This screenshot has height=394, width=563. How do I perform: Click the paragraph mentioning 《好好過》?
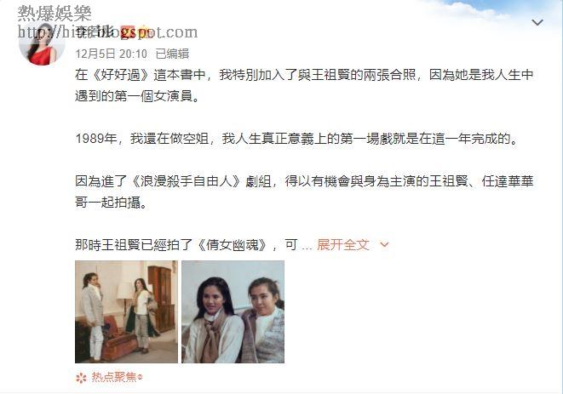click(x=304, y=85)
